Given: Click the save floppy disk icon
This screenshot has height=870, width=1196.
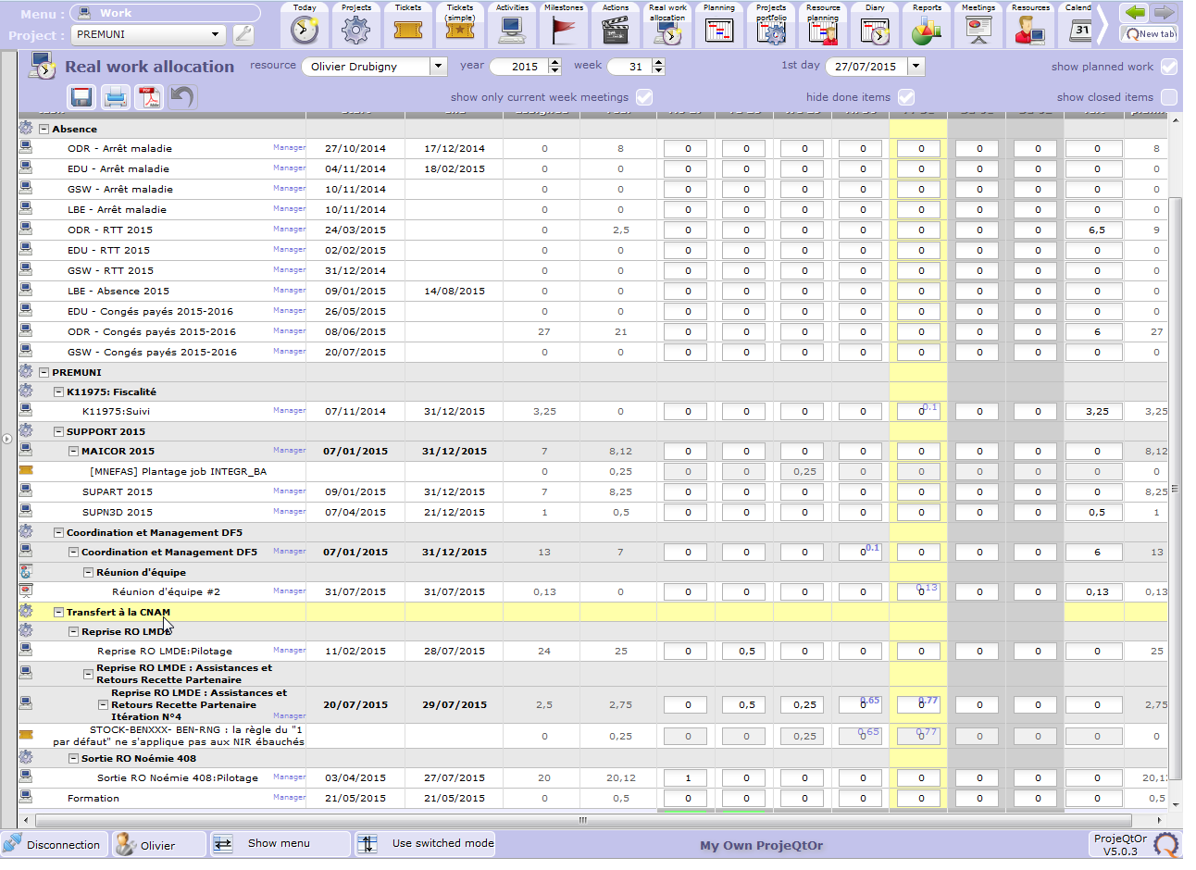Looking at the screenshot, I should (81, 97).
